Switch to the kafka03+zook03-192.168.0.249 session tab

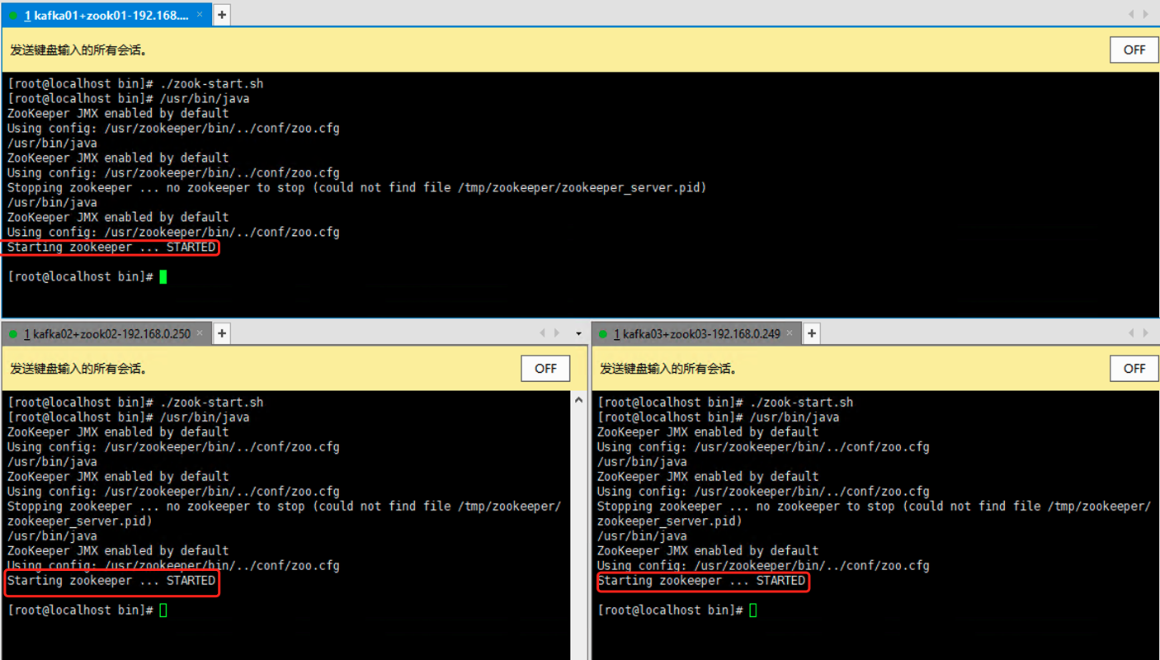pyautogui.click(x=696, y=334)
